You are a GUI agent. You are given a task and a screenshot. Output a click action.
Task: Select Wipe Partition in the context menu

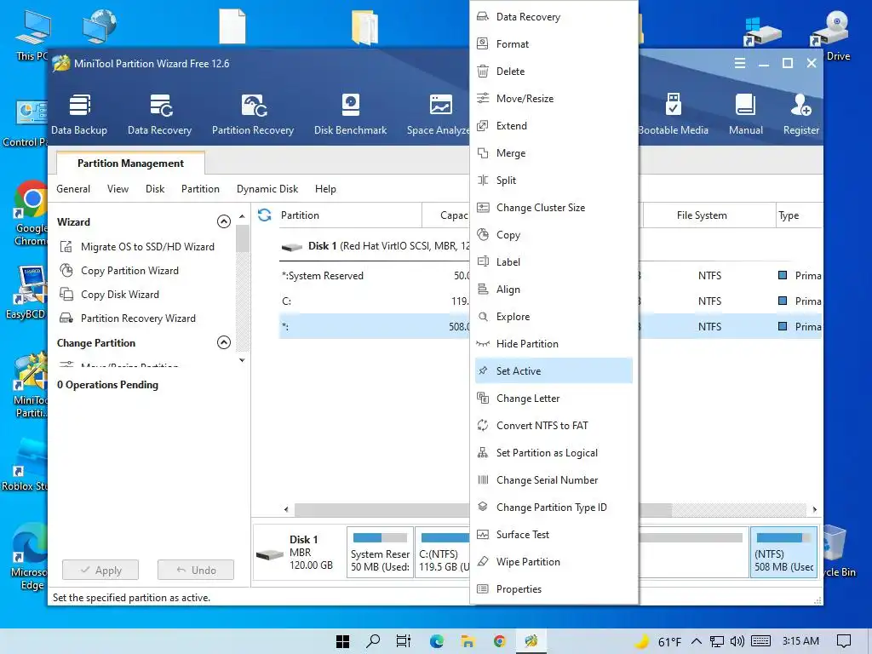[x=554, y=562]
